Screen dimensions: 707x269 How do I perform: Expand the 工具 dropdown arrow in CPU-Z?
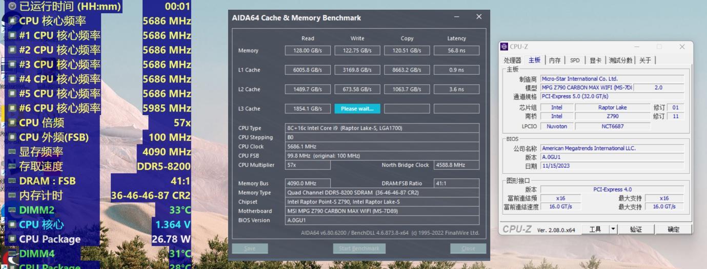pyautogui.click(x=613, y=229)
